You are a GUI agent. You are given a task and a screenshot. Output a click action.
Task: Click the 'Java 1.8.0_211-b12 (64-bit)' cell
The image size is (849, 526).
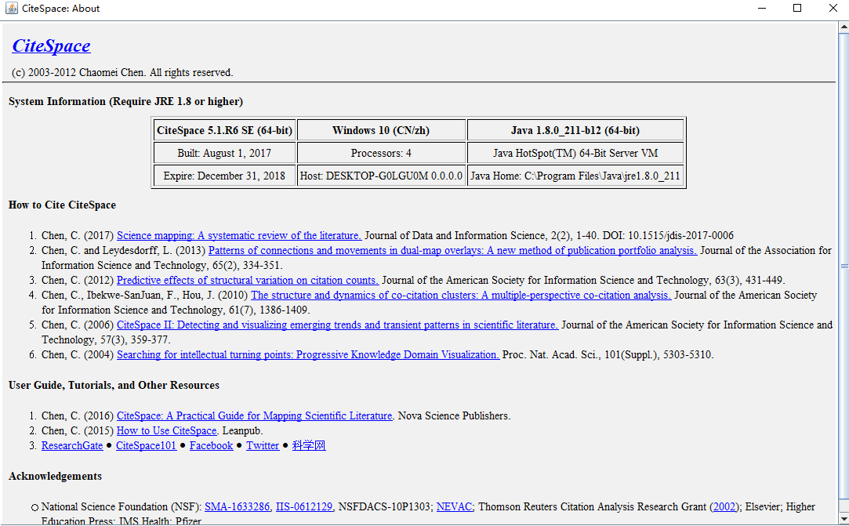(x=575, y=131)
